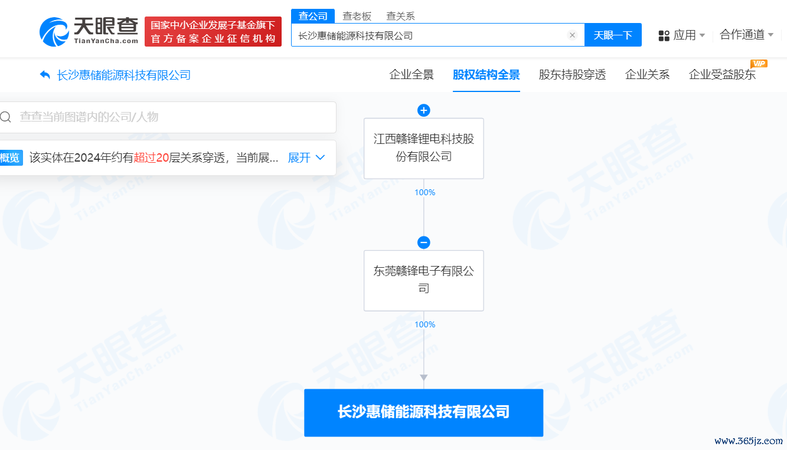Image resolution: width=787 pixels, height=450 pixels.
Task: Open the 应用 grid icon
Action: 664,35
